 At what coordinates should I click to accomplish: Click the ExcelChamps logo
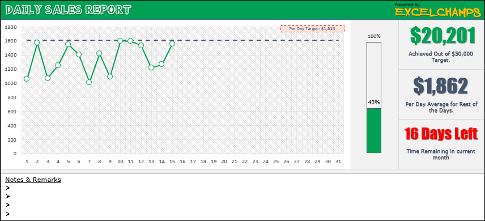point(438,10)
